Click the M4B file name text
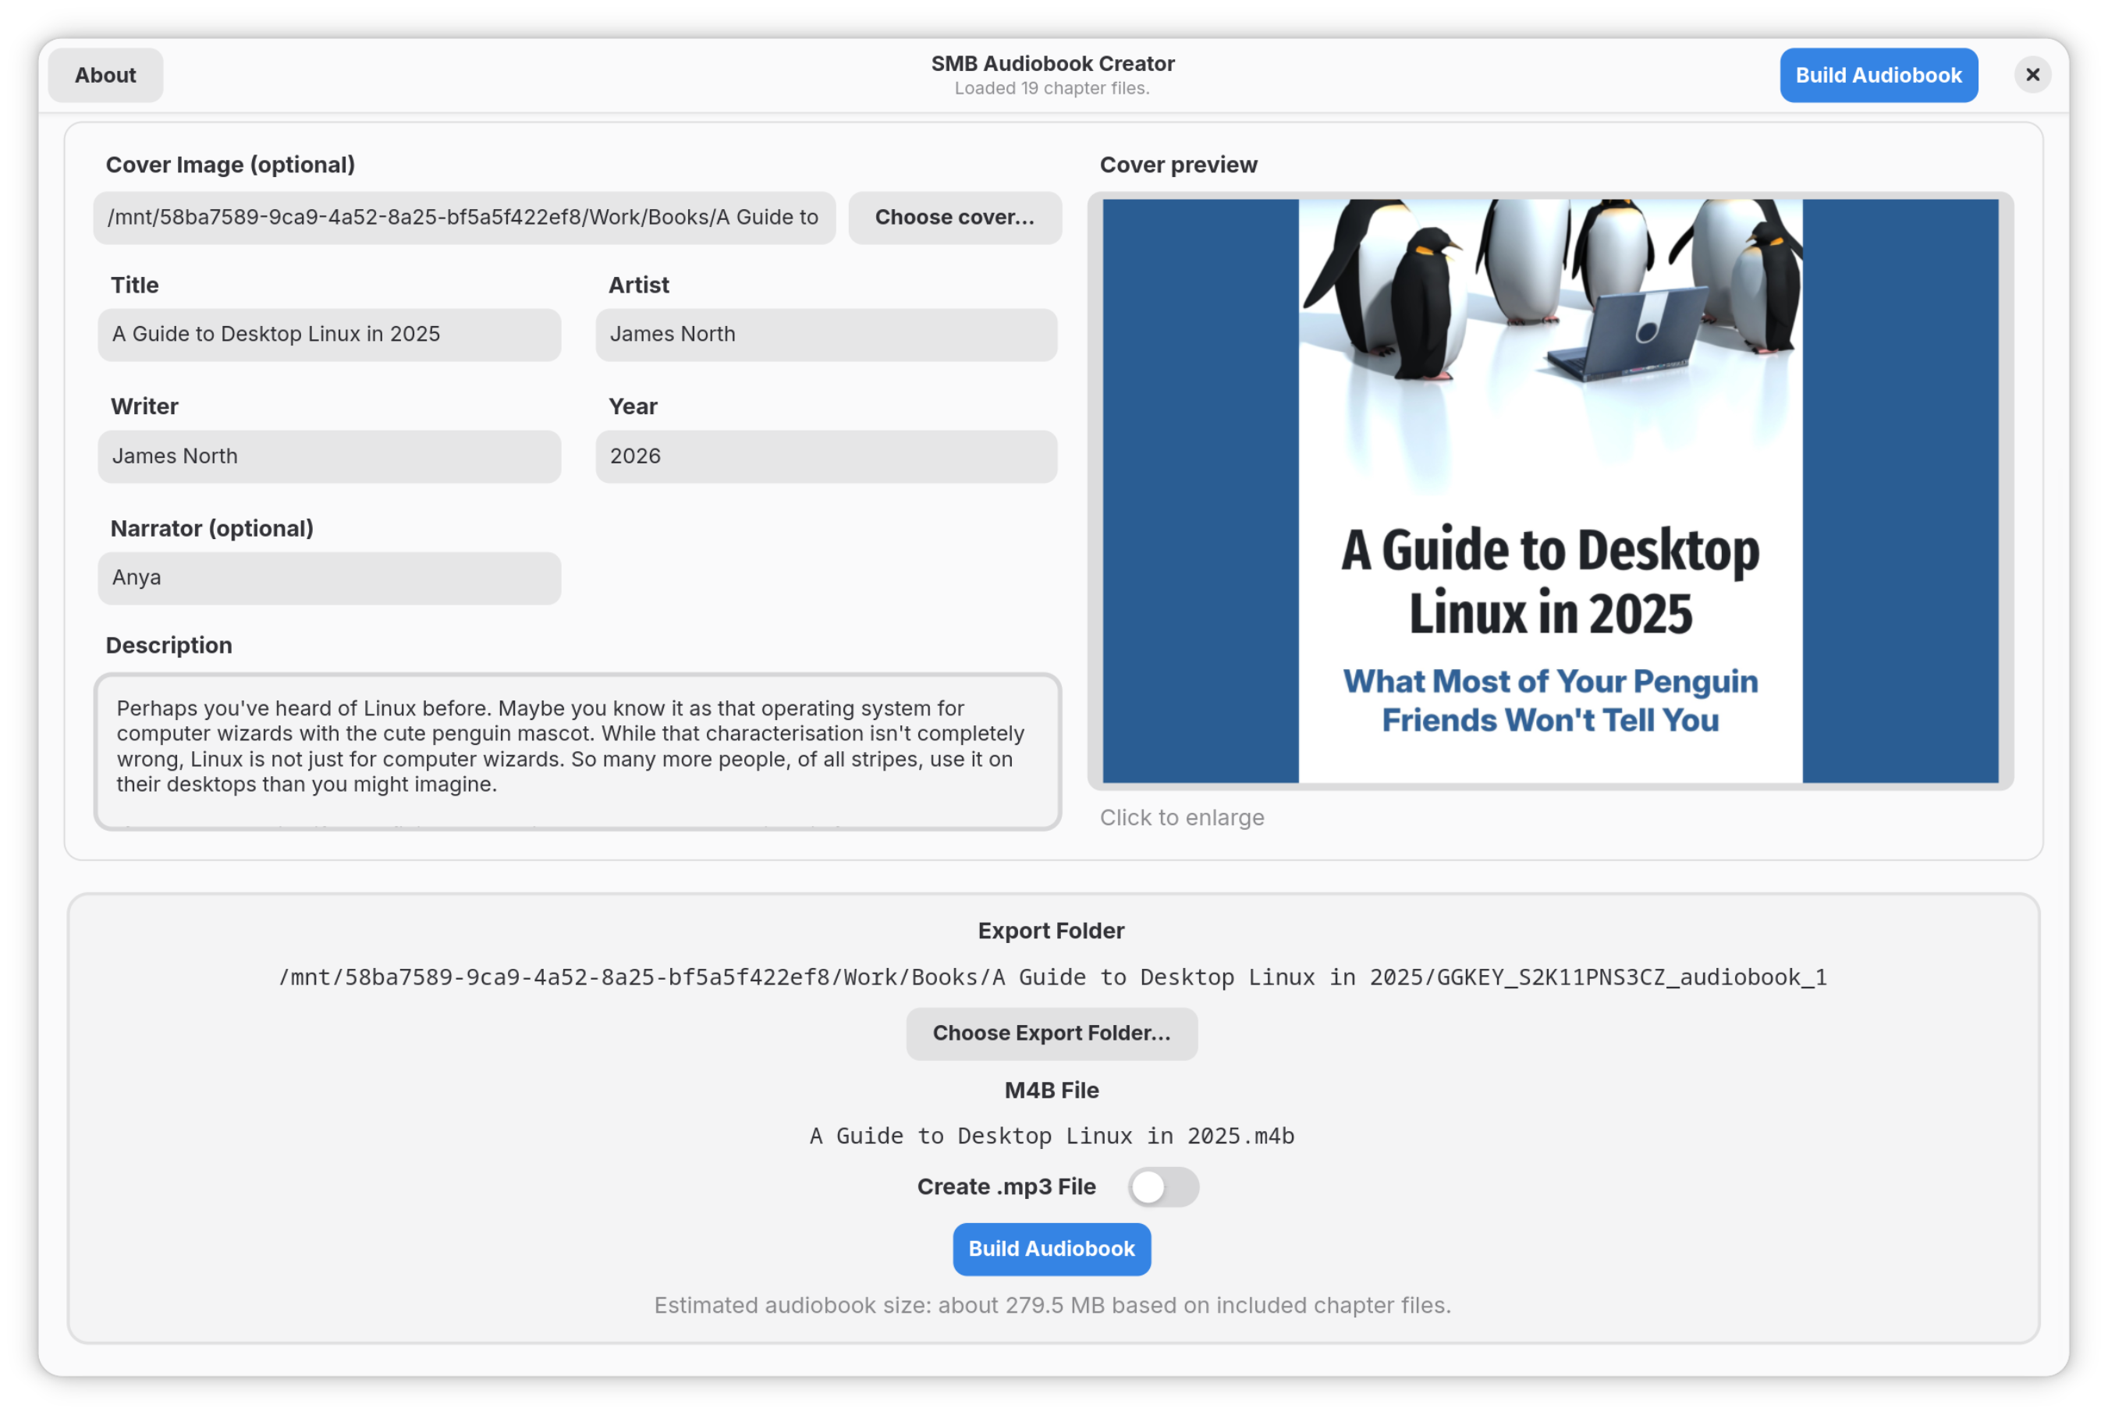2108x1415 pixels. (x=1052, y=1137)
